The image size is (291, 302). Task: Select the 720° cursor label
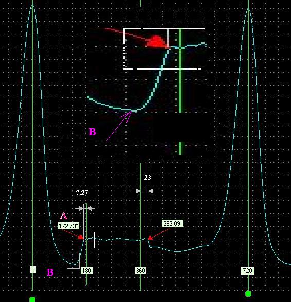pos(248,271)
